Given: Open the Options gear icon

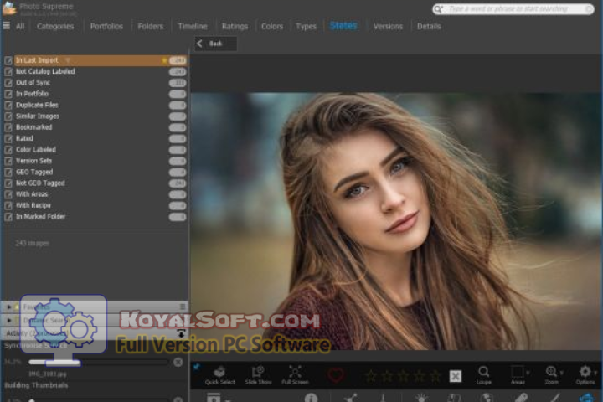Looking at the screenshot, I should [x=585, y=372].
